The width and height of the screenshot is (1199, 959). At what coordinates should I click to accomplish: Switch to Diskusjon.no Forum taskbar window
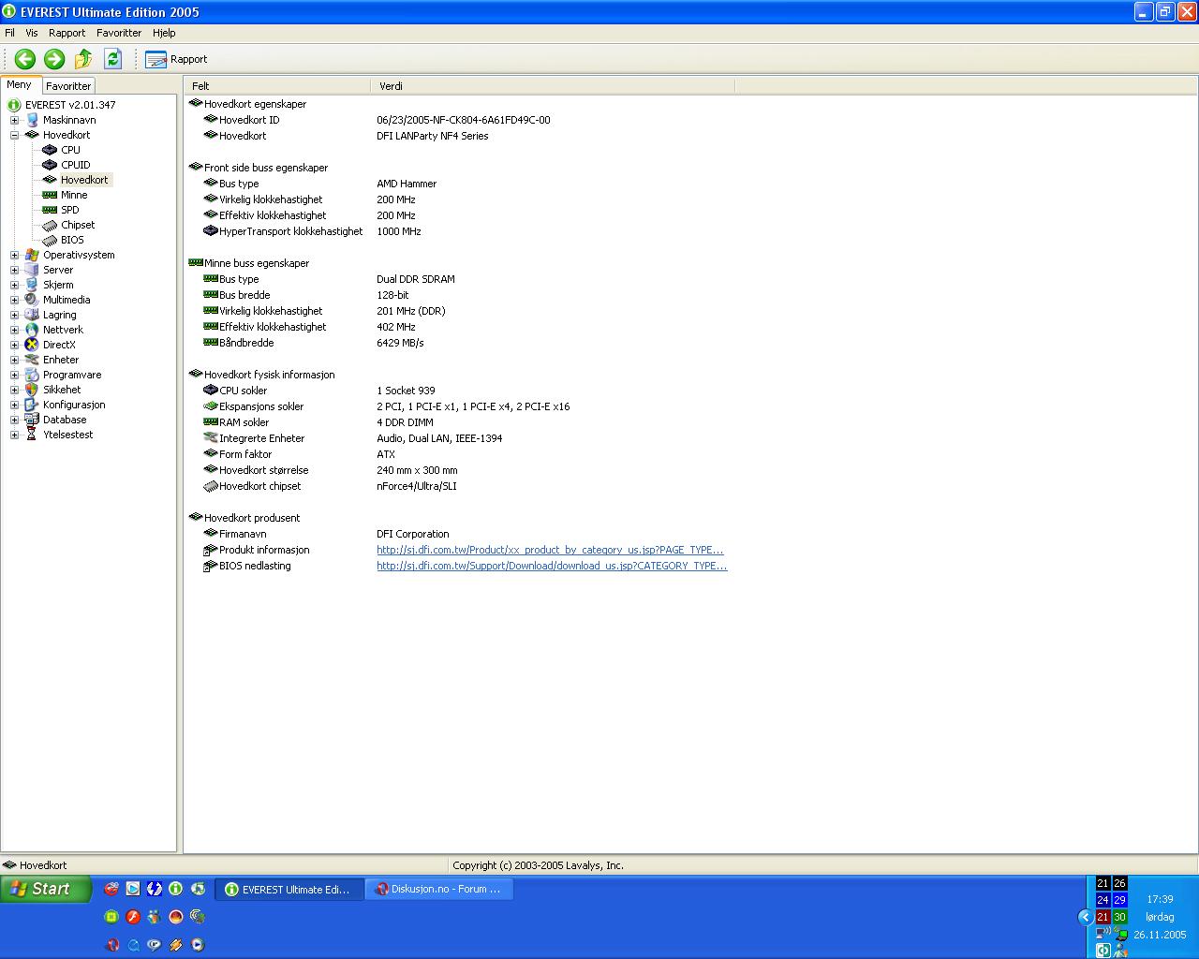click(439, 890)
